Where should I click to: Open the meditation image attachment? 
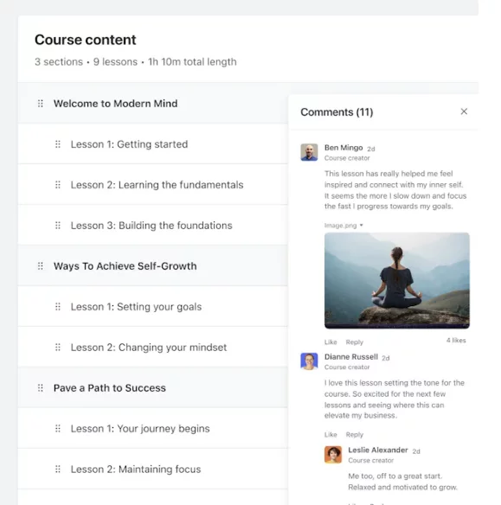[x=397, y=280]
